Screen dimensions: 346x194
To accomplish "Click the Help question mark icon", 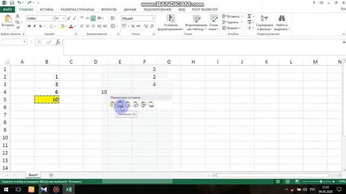I will [x=314, y=3].
